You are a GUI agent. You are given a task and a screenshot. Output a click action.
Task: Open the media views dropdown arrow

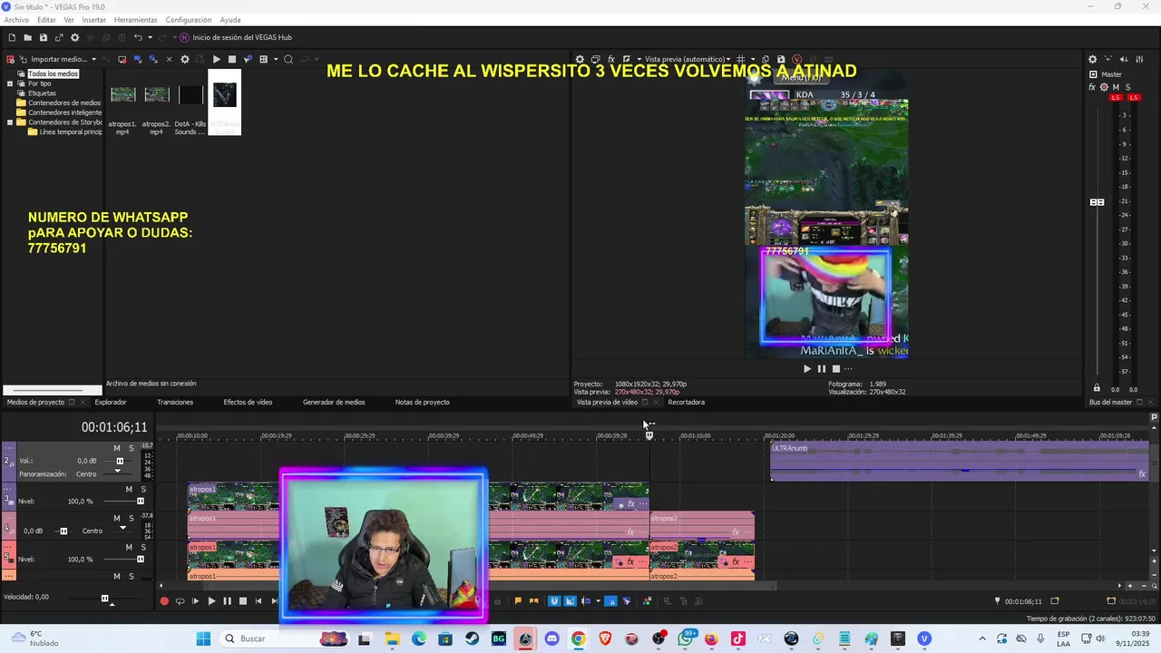click(275, 59)
